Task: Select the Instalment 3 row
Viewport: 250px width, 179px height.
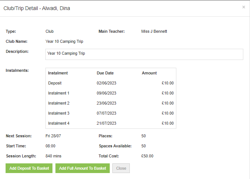Action: point(111,113)
